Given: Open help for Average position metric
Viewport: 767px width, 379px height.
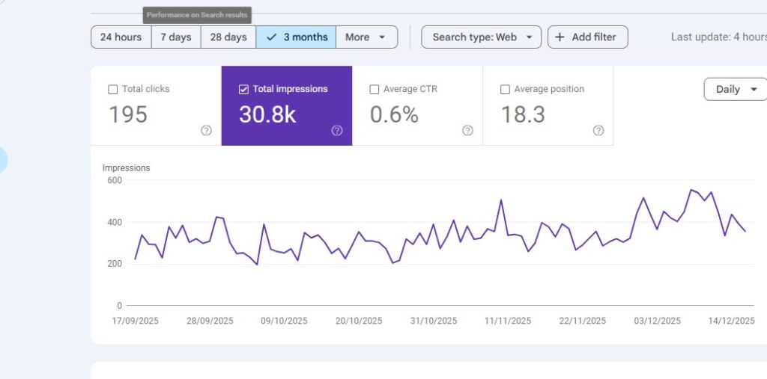Looking at the screenshot, I should pyautogui.click(x=598, y=130).
